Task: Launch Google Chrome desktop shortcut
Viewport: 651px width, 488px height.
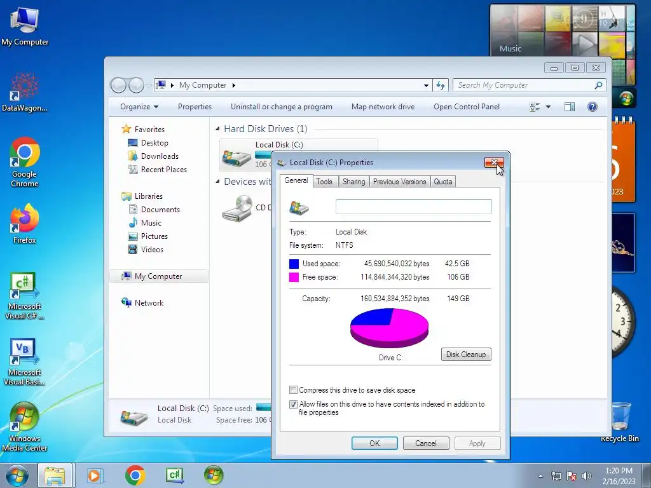Action: click(x=25, y=162)
